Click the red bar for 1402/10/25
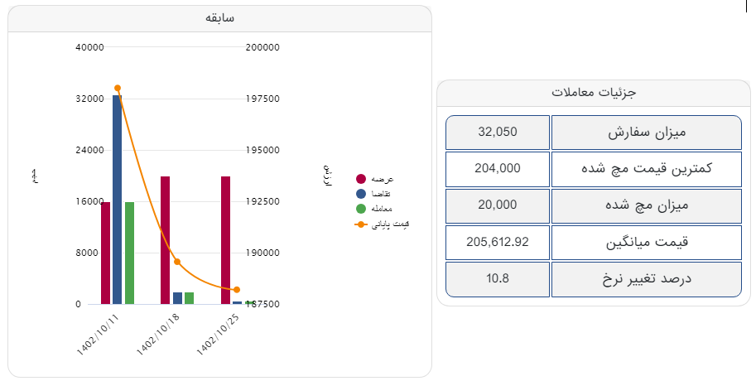Viewport: 756px width, 381px height. coord(225,240)
